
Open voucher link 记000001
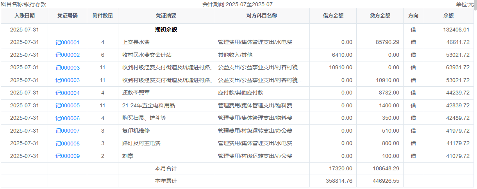(x=67, y=42)
